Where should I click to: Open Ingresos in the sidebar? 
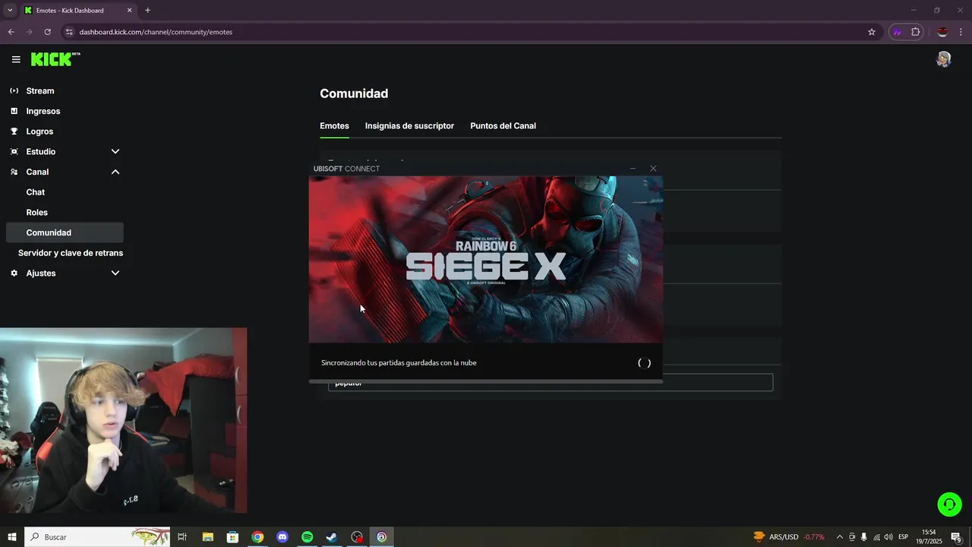coord(43,111)
